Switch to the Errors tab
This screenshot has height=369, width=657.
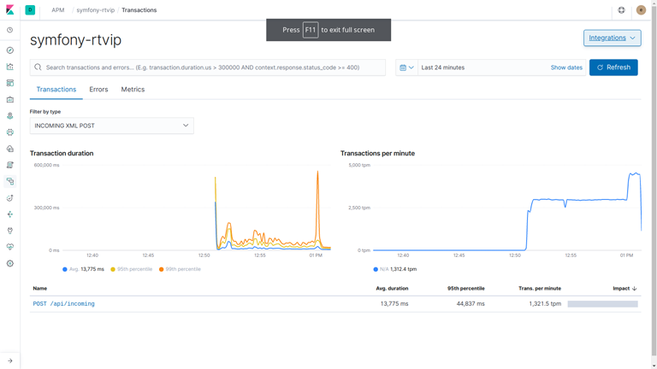point(98,90)
